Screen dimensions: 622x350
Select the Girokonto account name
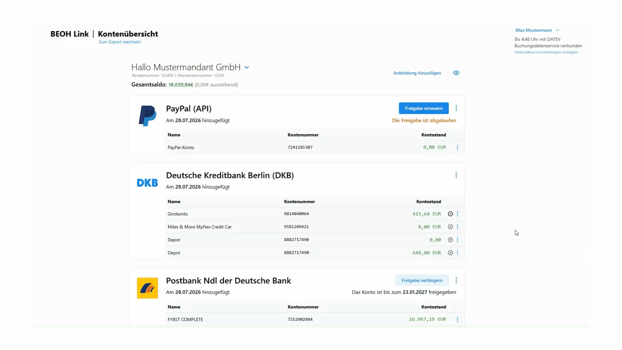[178, 214]
